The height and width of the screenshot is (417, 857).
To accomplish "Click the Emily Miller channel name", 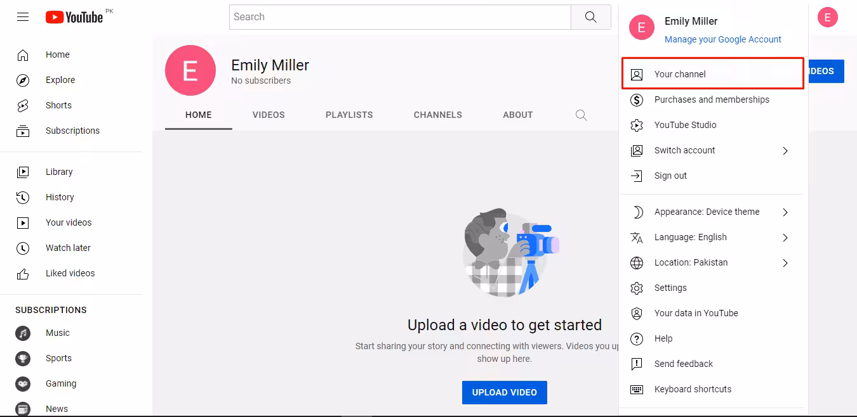I will coord(270,65).
